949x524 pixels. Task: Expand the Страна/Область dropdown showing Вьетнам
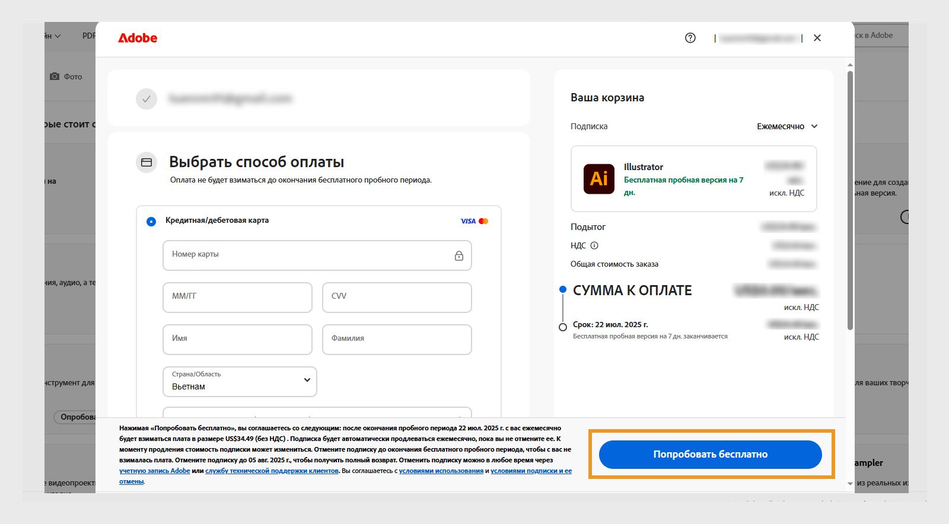point(240,381)
